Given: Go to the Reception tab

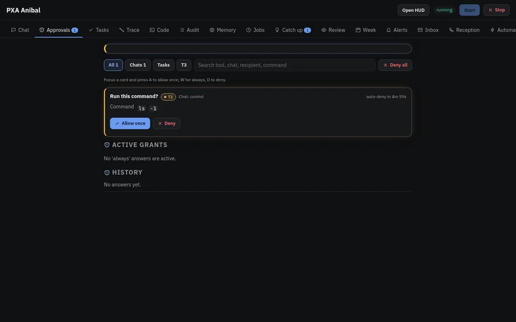Looking at the screenshot, I should coord(464,30).
